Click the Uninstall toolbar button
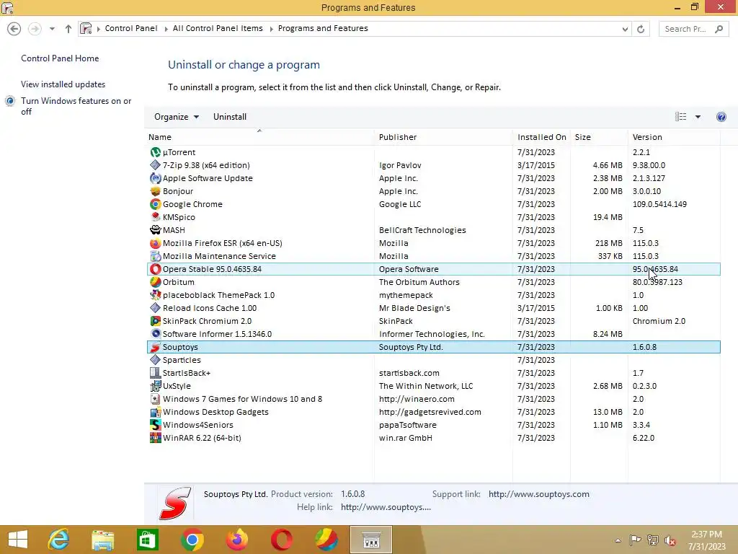Screen dimensions: 738x554 (230, 117)
